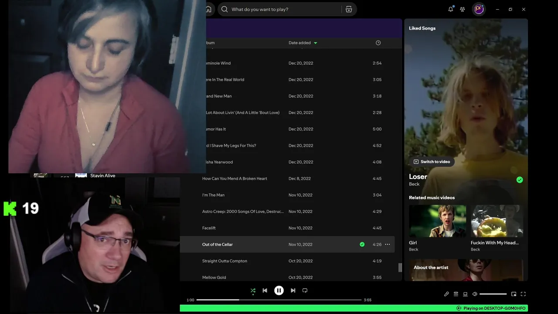
Task: Toggle liked checkmark for Loser
Action: 520,180
